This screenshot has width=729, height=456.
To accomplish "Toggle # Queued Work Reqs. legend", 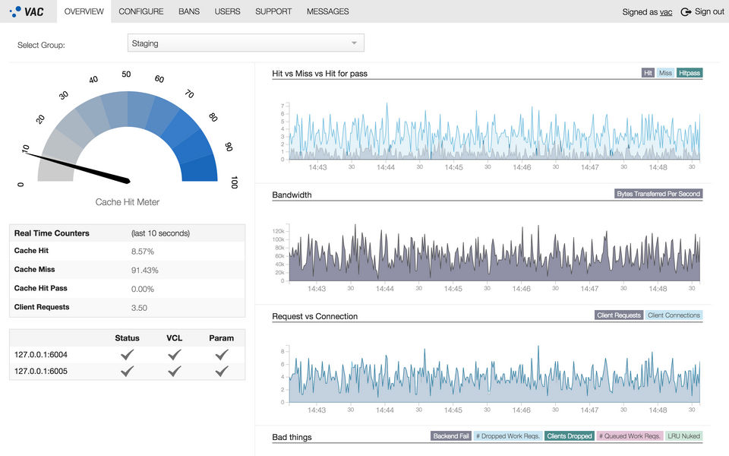I will click(630, 436).
